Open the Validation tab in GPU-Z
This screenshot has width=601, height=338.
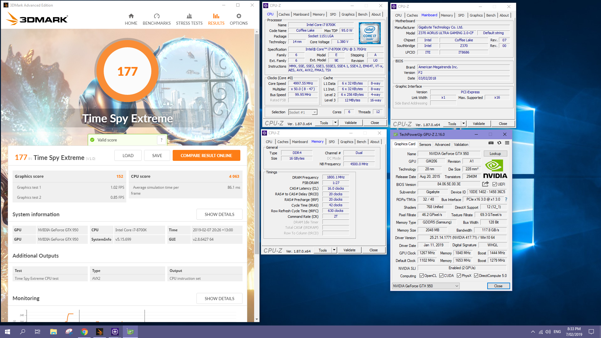point(461,145)
